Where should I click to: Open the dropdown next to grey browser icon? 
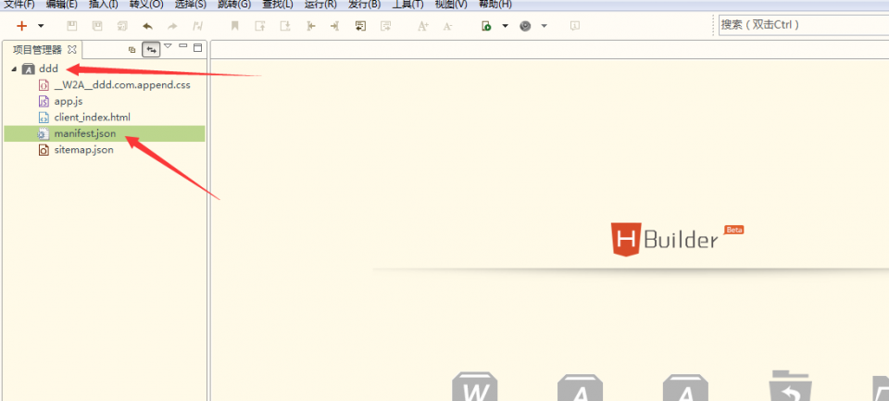[x=545, y=26]
